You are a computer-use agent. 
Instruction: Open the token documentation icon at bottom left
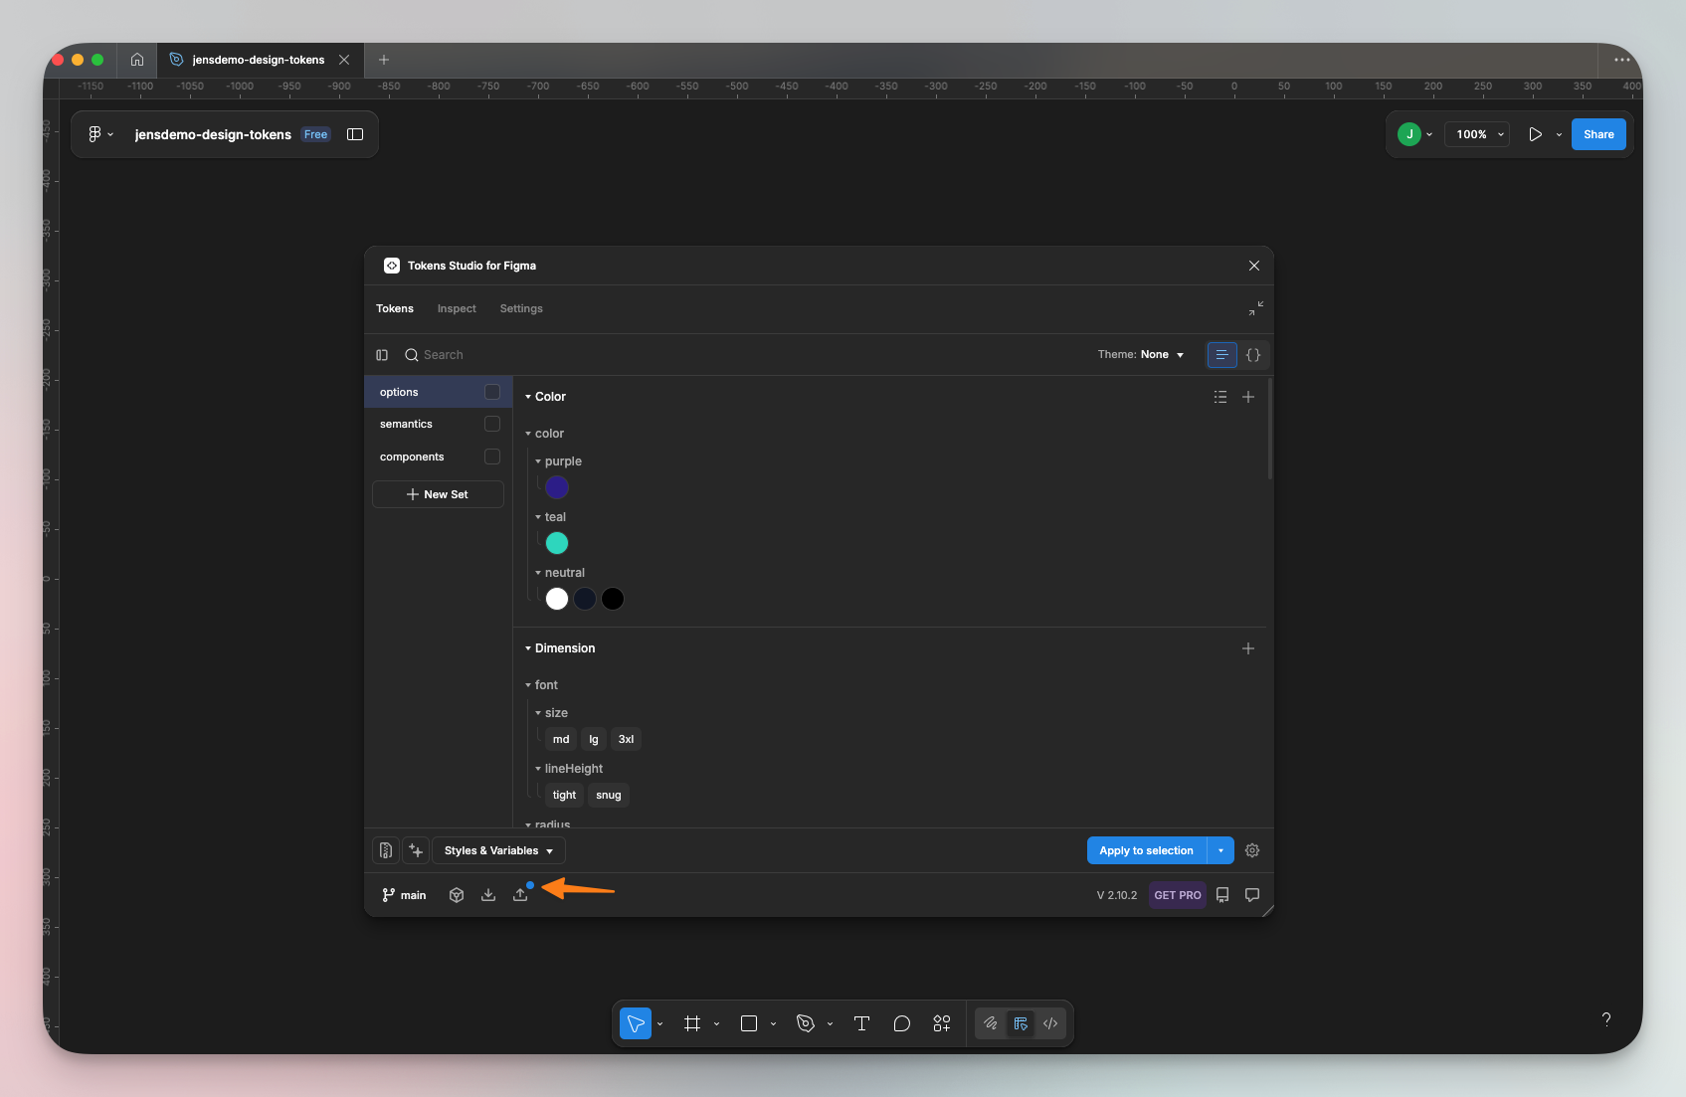click(x=386, y=850)
